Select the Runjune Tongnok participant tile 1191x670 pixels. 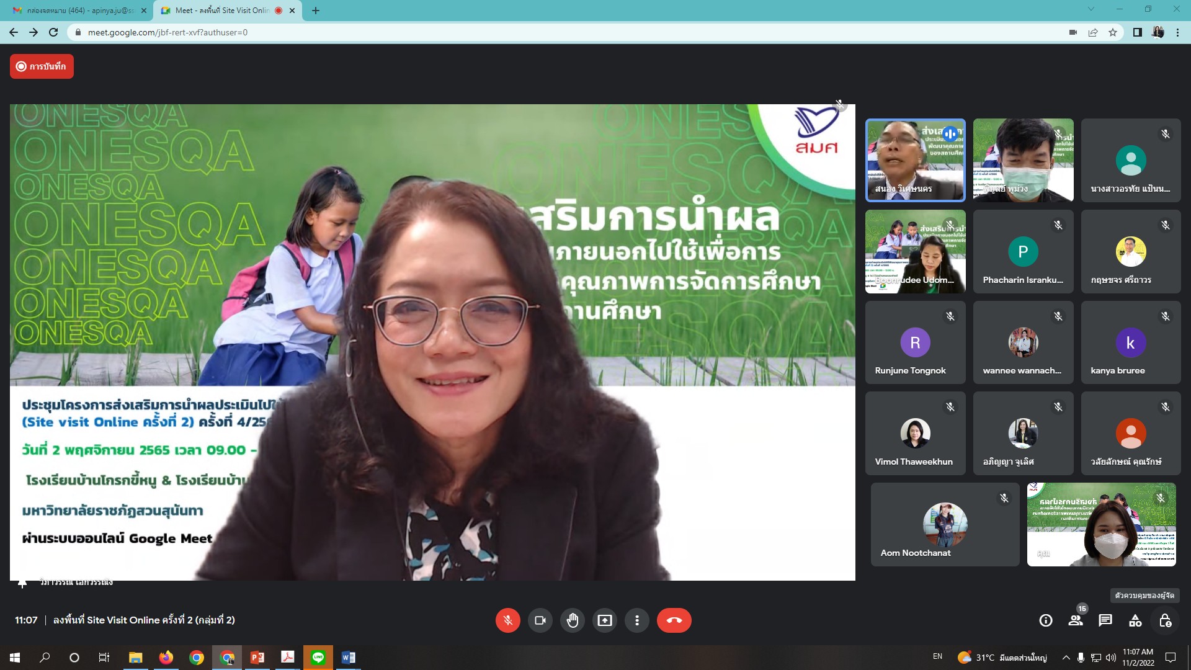click(x=915, y=342)
